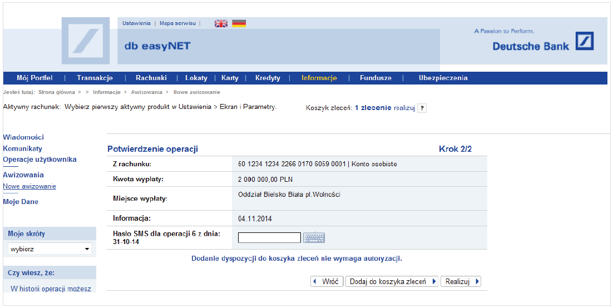
Task: Open Operacje użytkownika in the sidebar
Action: (40, 160)
